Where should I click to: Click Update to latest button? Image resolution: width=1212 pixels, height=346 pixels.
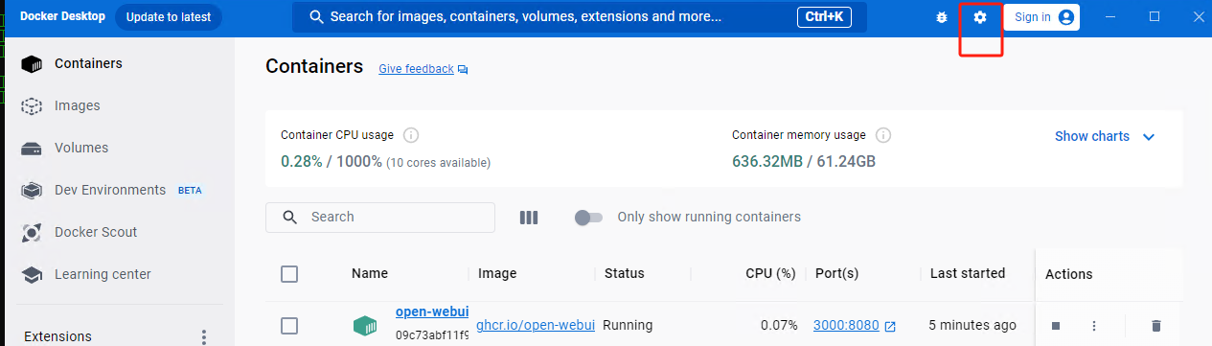(169, 17)
